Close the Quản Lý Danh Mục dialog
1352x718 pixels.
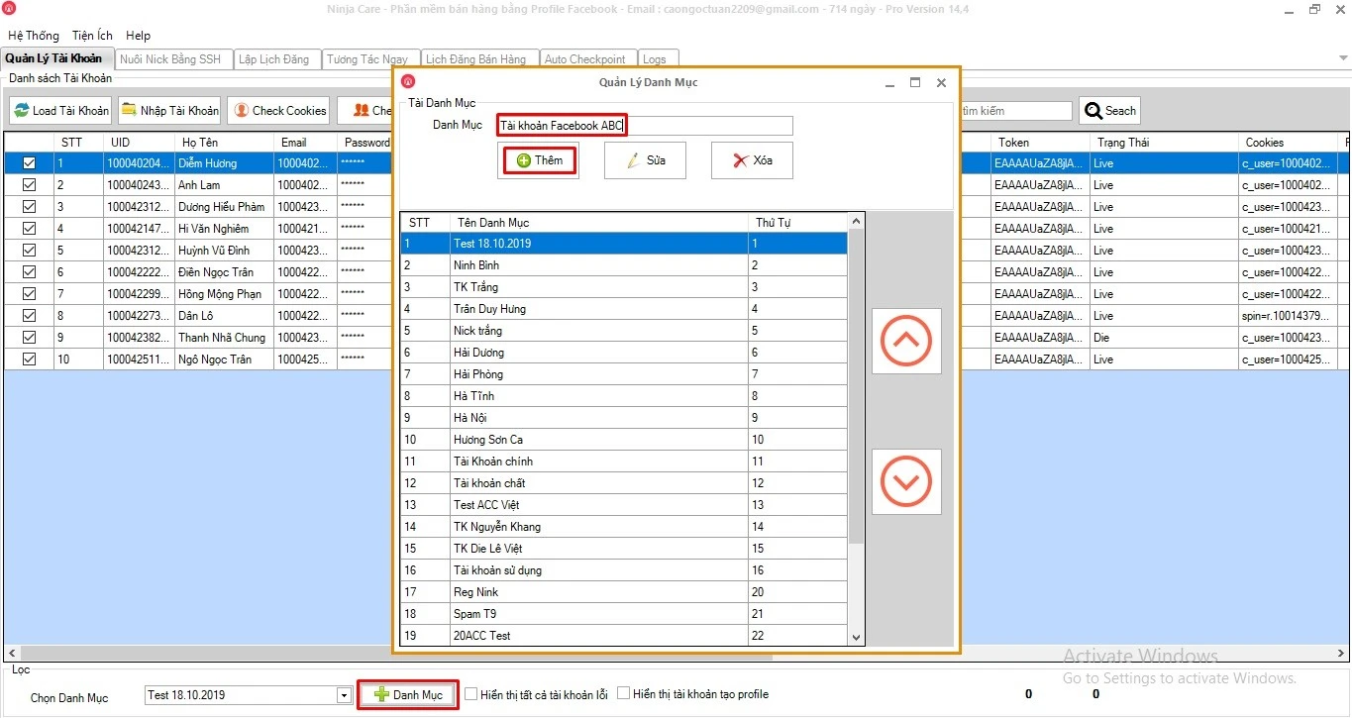pos(942,82)
